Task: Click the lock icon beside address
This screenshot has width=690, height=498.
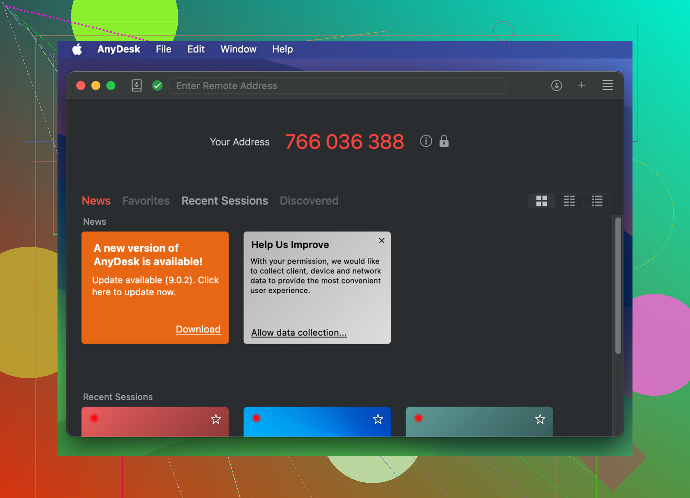Action: click(x=444, y=141)
